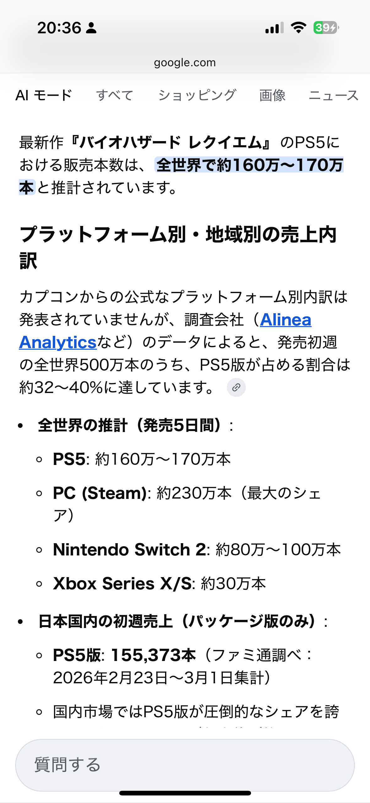370x803 pixels.
Task: Open the Alinea Analytics link
Action: tap(165, 331)
